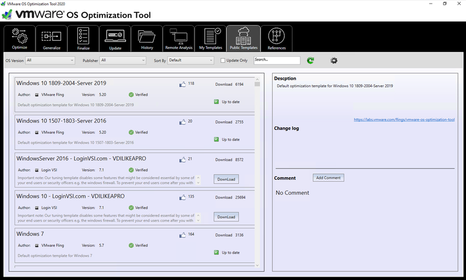Click thumbs-up on Windows 7 template
The image size is (466, 280).
point(183,235)
